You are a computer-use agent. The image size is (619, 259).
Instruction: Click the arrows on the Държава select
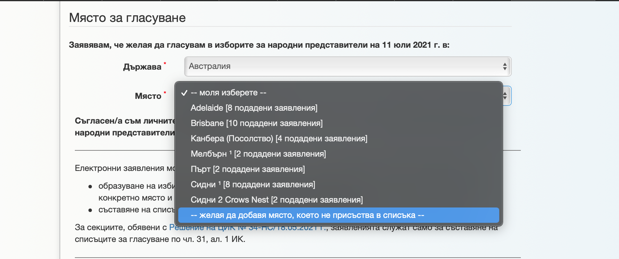(504, 66)
